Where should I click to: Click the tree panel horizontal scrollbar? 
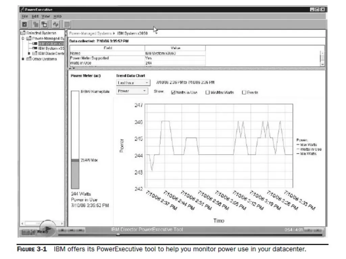coord(42,223)
